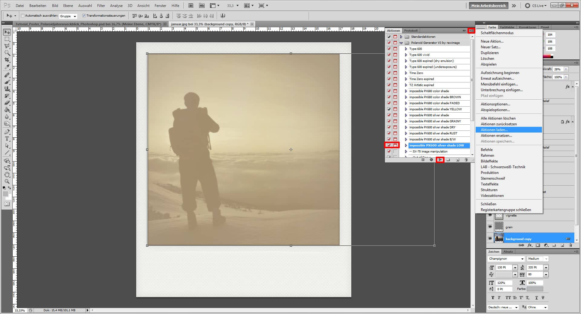581x314 pixels.
Task: Choose the Pen tool
Action: pos(7,132)
